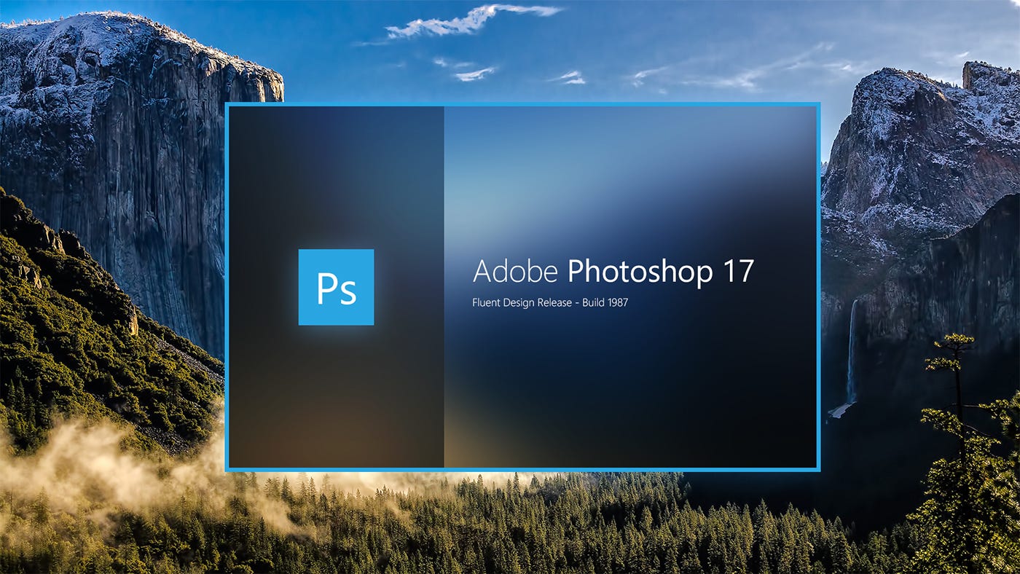1020x574 pixels.
Task: Click the fog drifting over the forest
Action: [x=109, y=466]
